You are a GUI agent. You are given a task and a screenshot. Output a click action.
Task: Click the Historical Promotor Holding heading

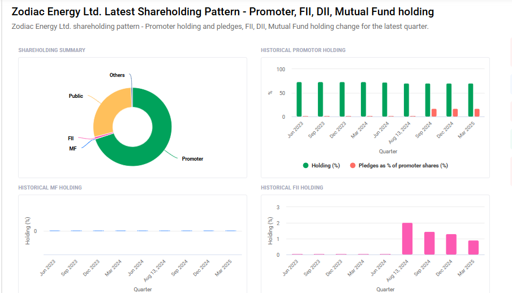pyautogui.click(x=303, y=50)
